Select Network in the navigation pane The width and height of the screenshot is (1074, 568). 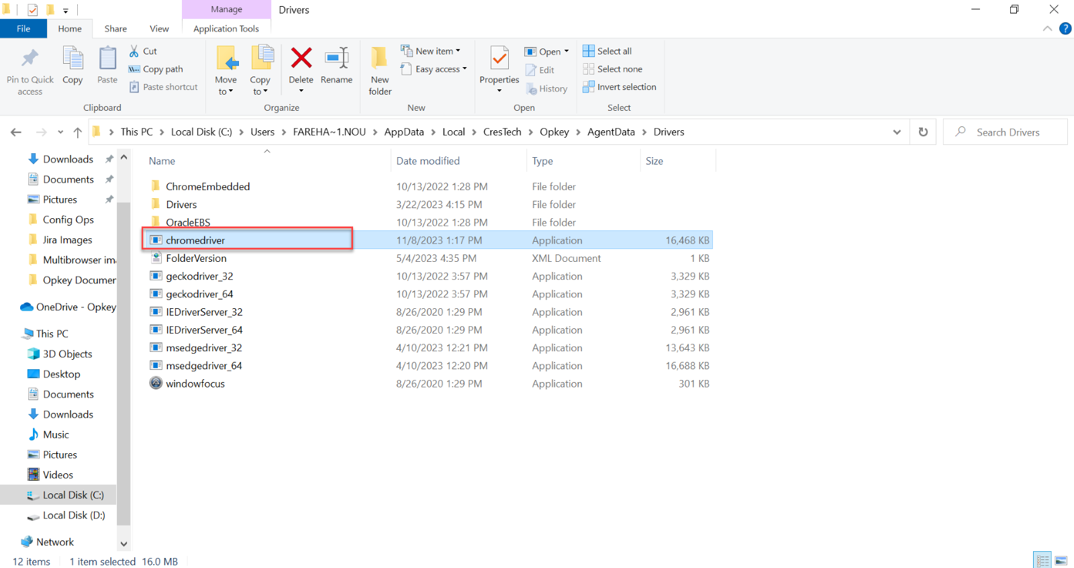[x=55, y=542]
